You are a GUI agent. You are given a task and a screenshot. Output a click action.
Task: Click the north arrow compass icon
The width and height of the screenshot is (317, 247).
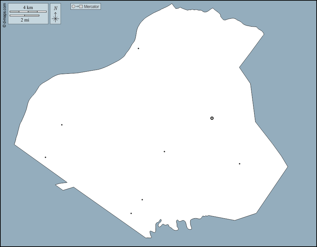pyautogui.click(x=56, y=17)
